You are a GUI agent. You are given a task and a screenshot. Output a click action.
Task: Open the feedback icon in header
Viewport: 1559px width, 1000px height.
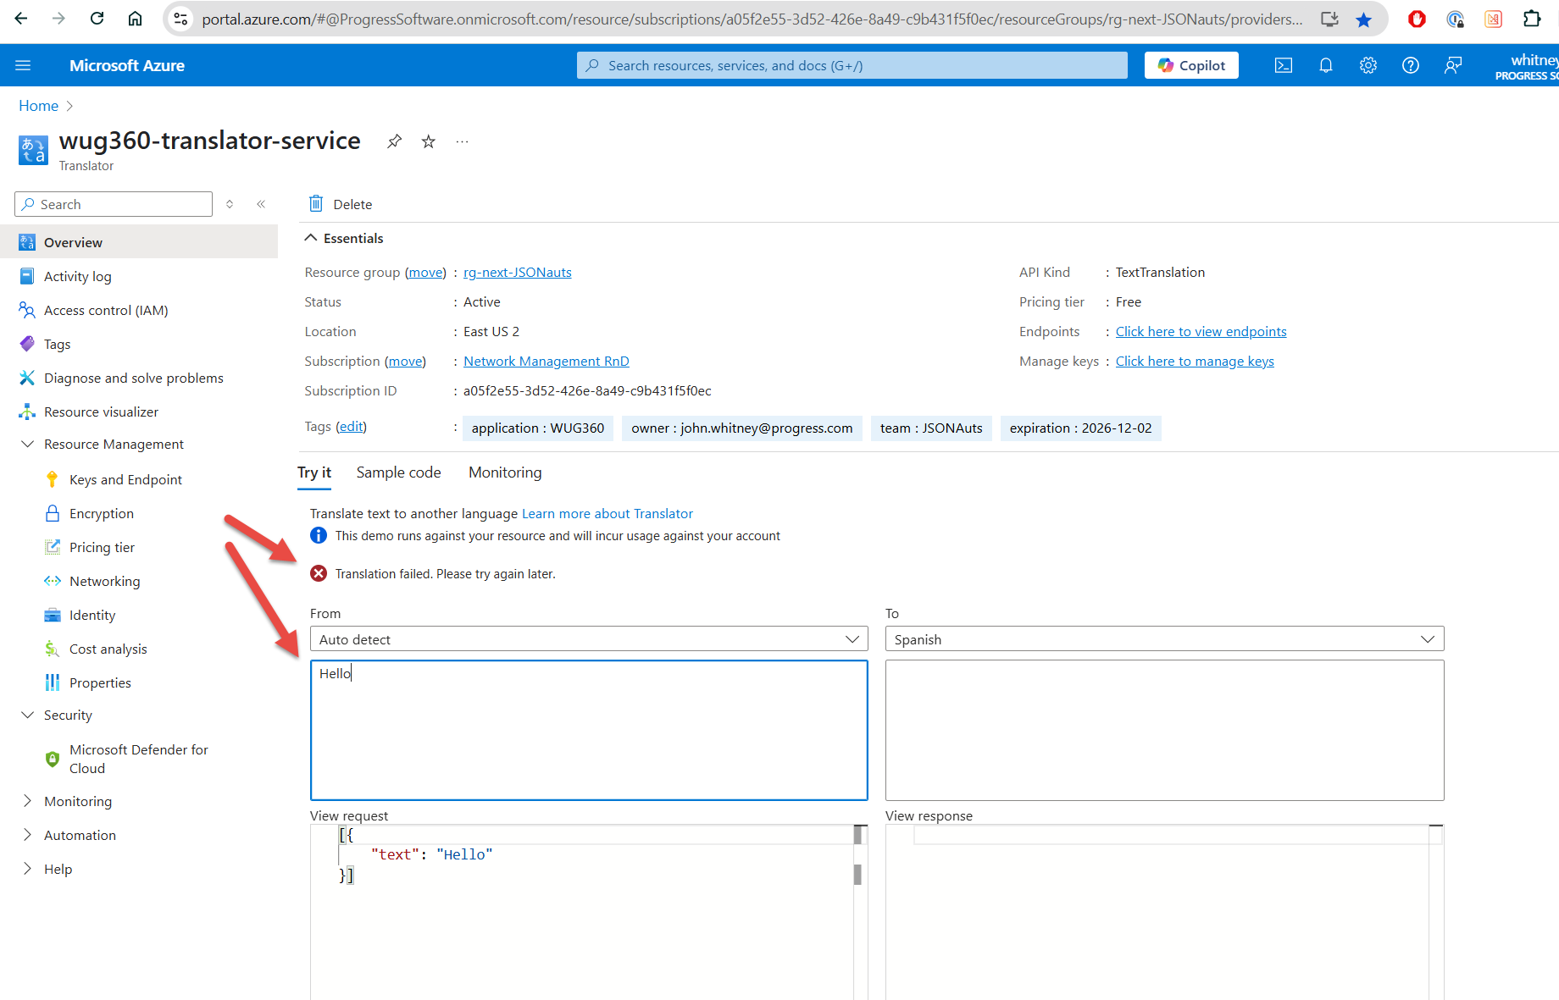(x=1453, y=65)
